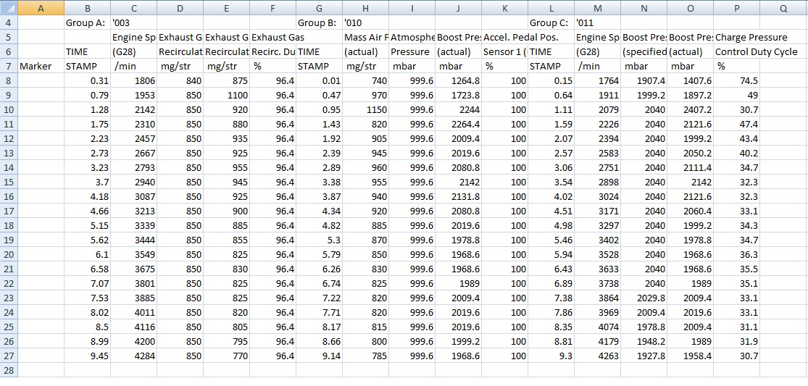Click cell with value 2667
808x386 pixels.
[x=133, y=152]
